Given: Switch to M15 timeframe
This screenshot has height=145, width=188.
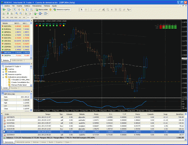Looking at the screenshot, I should tap(12, 17).
